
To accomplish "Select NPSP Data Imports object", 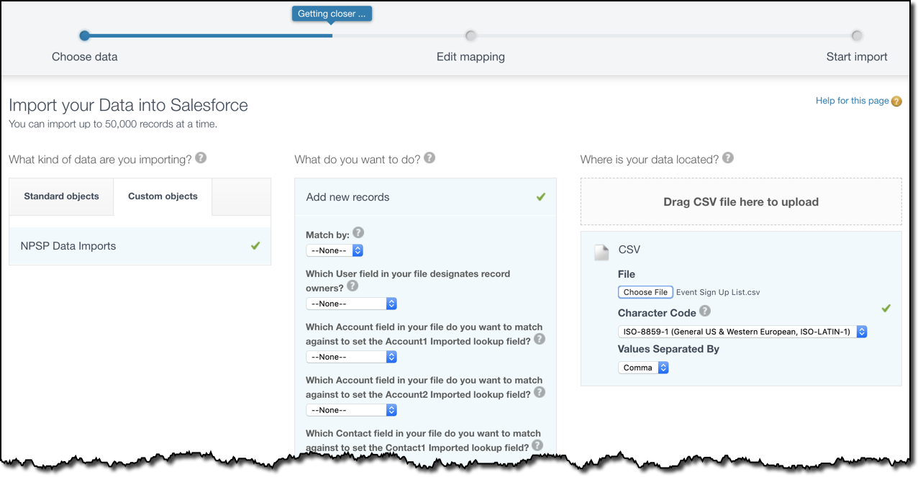I will (x=140, y=246).
